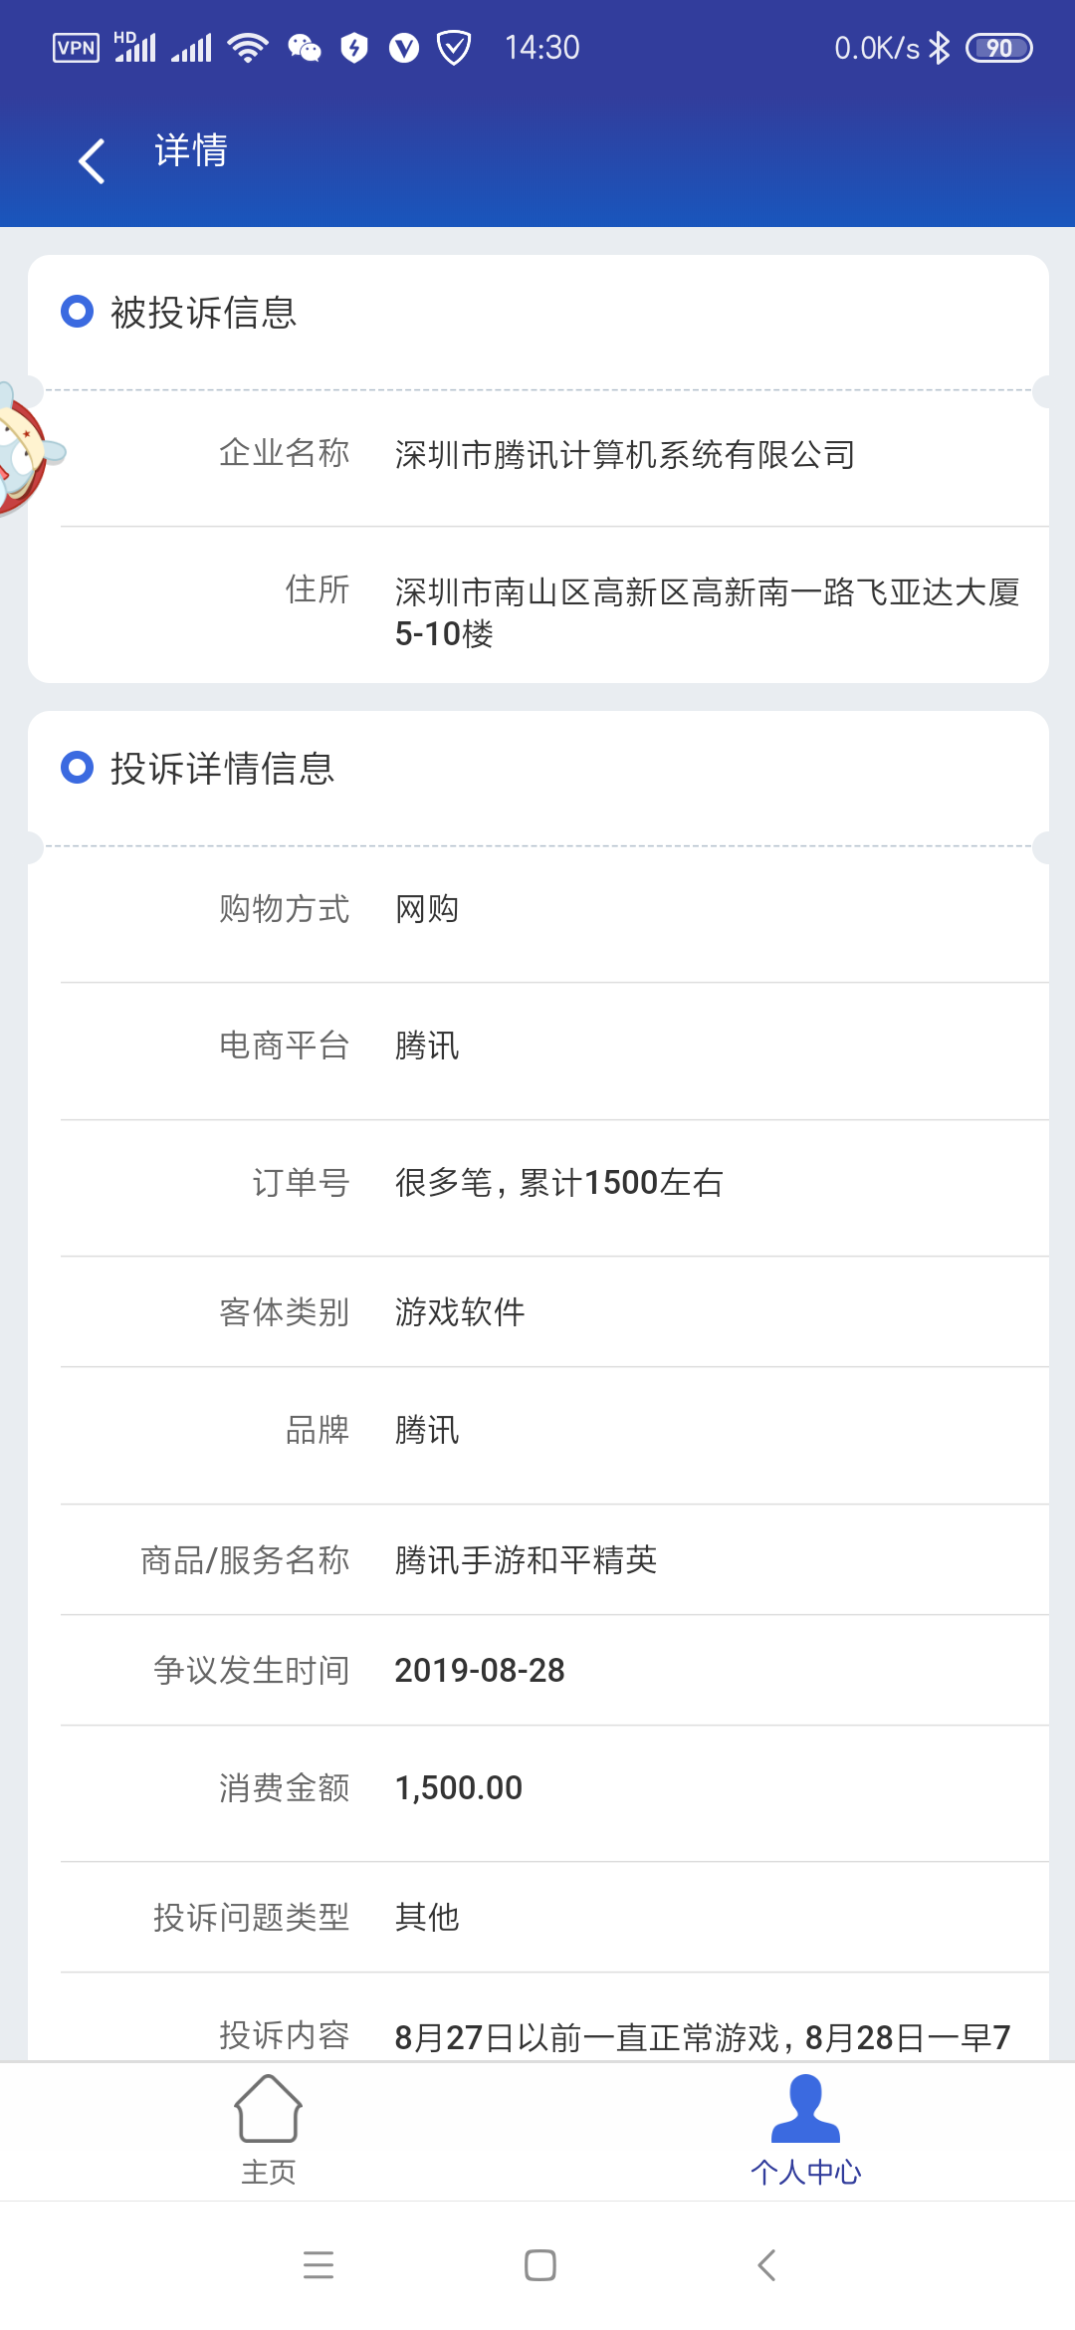
Task: Tap the Android system back chevron
Action: (765, 2265)
